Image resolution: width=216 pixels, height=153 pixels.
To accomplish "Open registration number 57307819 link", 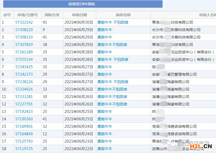I will coord(24,45).
